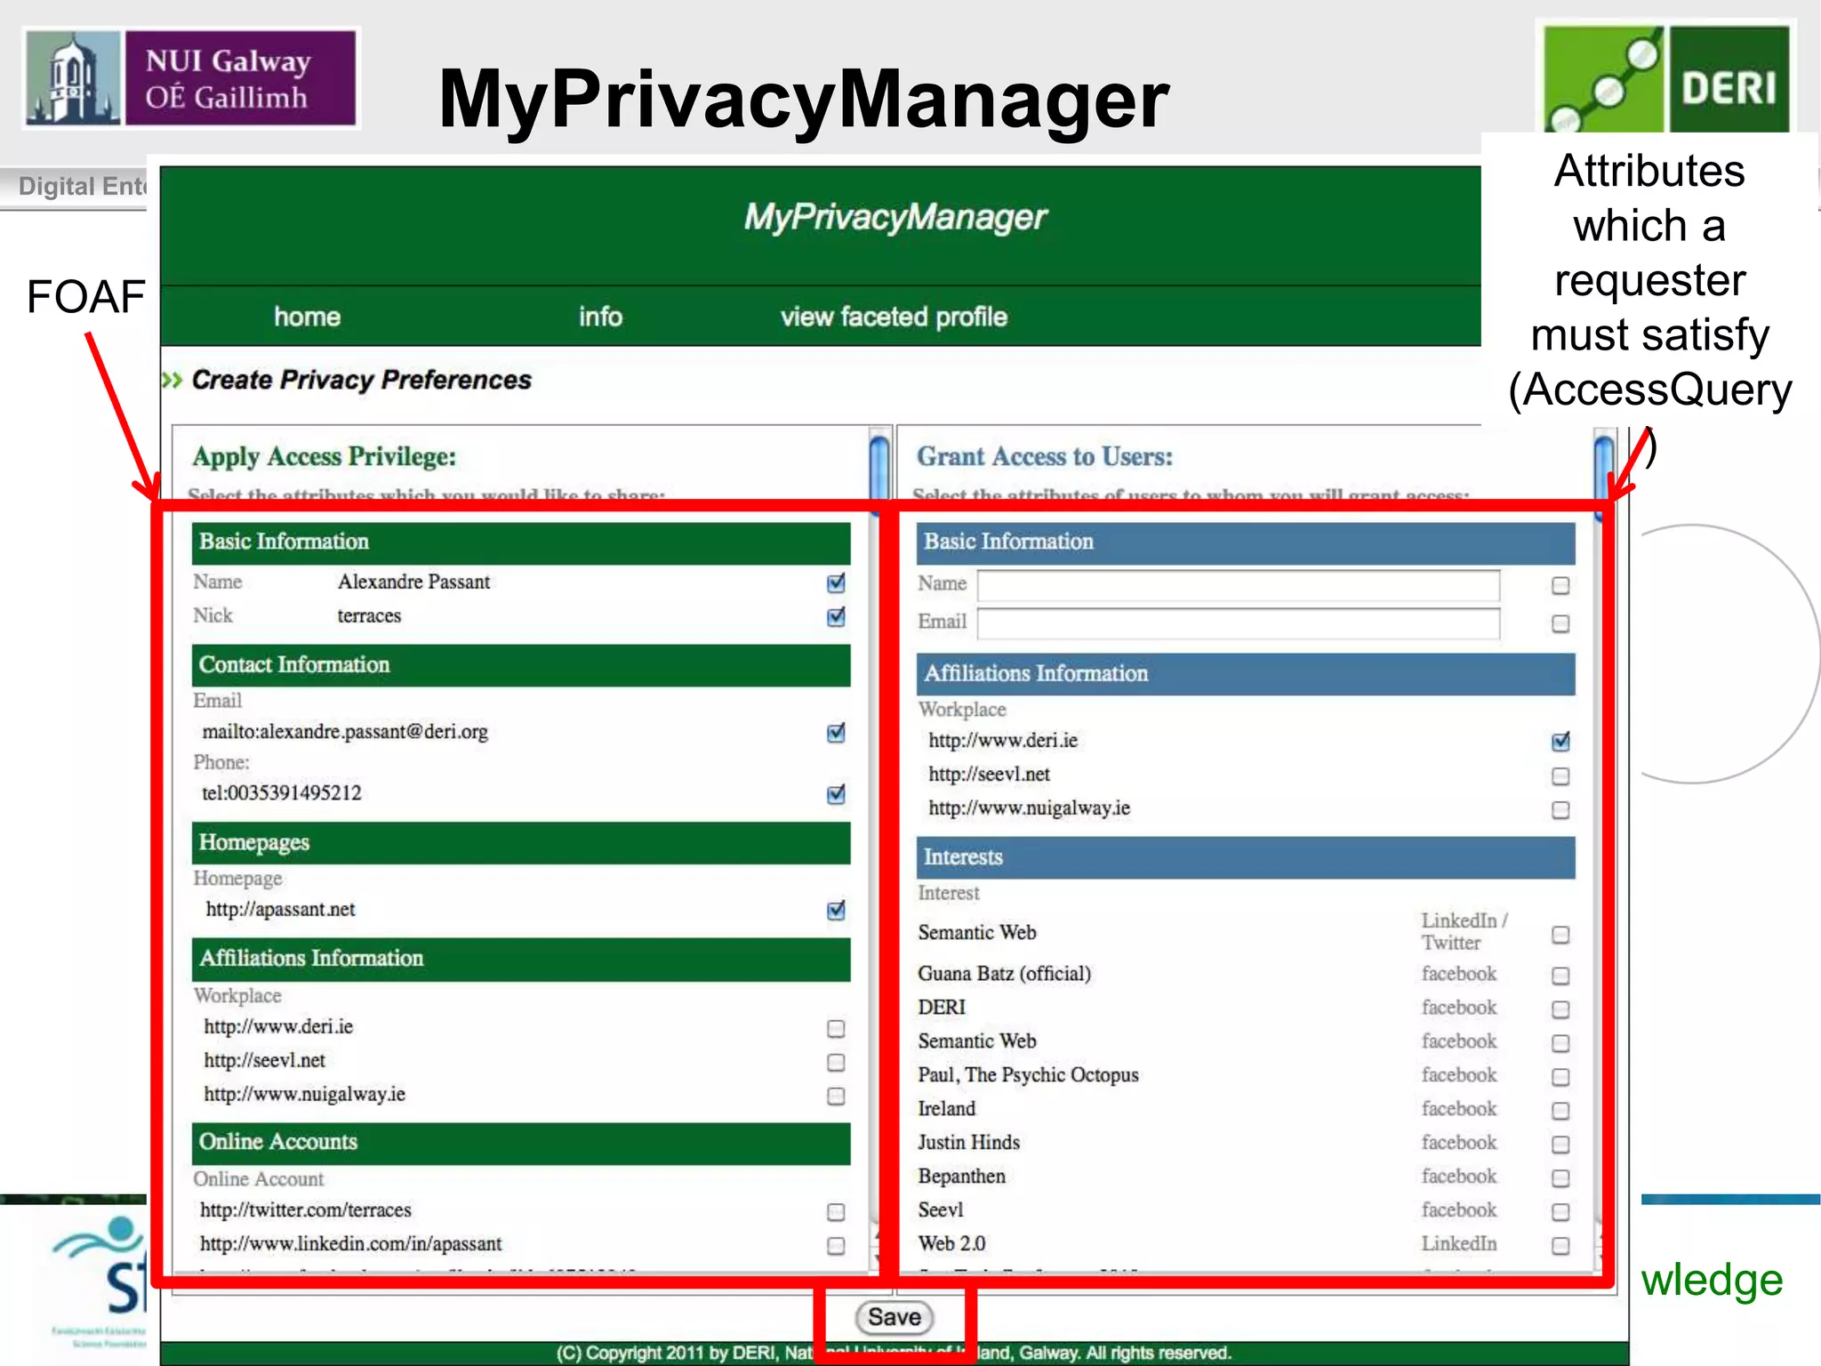
Task: Check the Grant Access Name checkbox
Action: tap(1560, 585)
